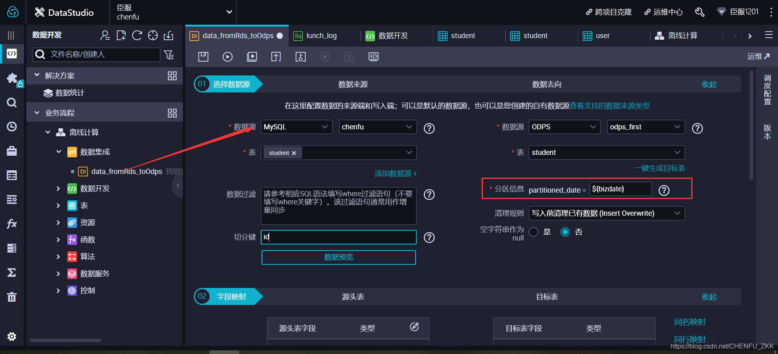Open the settings gear sidebar icon
The width and height of the screenshot is (778, 354).
tap(12, 336)
